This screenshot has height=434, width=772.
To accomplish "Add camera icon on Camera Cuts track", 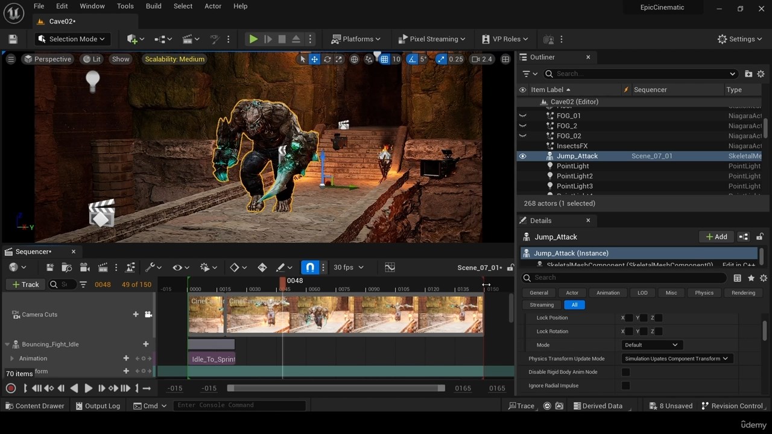I will (x=148, y=314).
